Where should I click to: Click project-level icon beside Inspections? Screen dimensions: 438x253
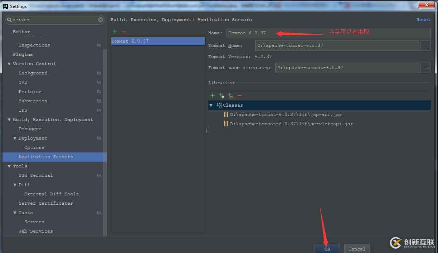pos(99,45)
